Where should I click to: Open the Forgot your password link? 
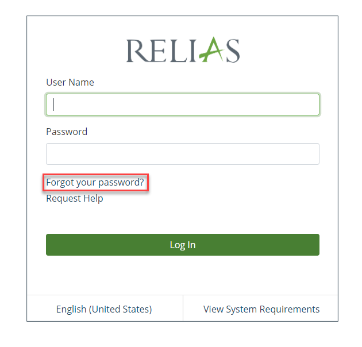(x=95, y=183)
